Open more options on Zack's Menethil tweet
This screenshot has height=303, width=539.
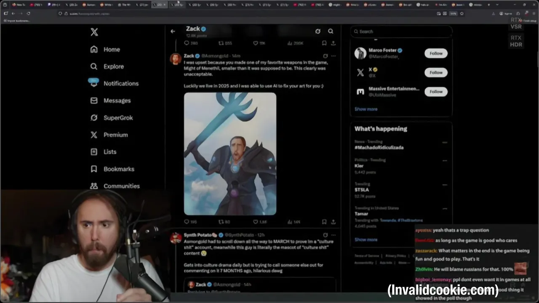(x=333, y=56)
